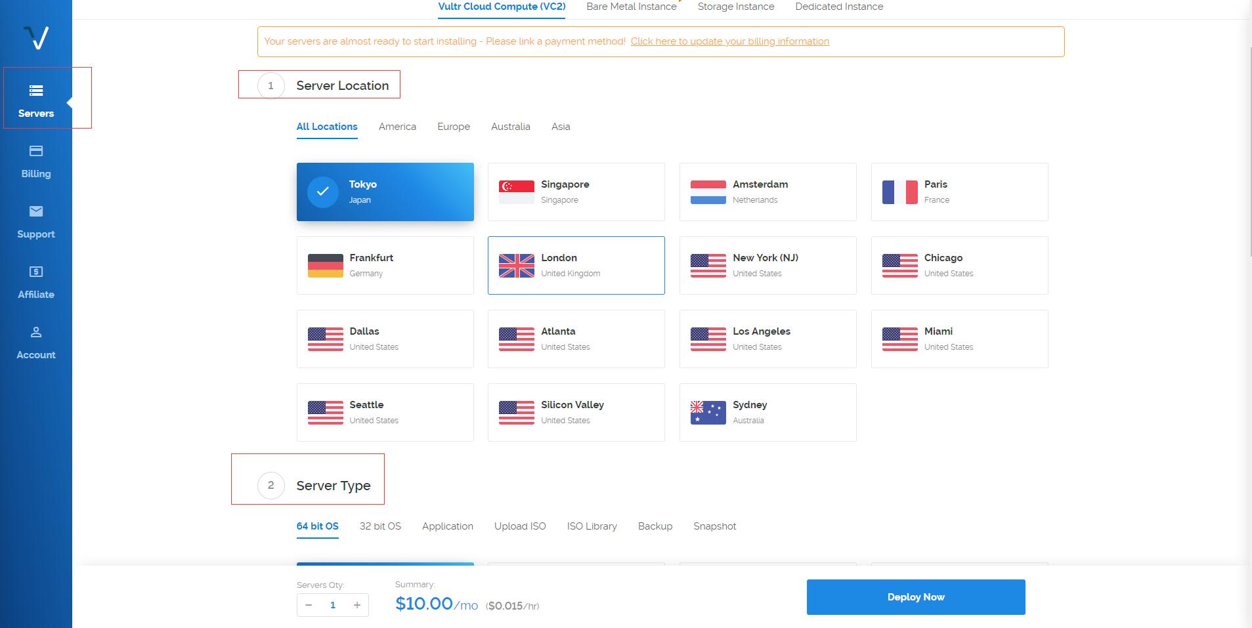Switch to the Bare Metal Instance tab
This screenshot has height=628, width=1252.
point(630,7)
